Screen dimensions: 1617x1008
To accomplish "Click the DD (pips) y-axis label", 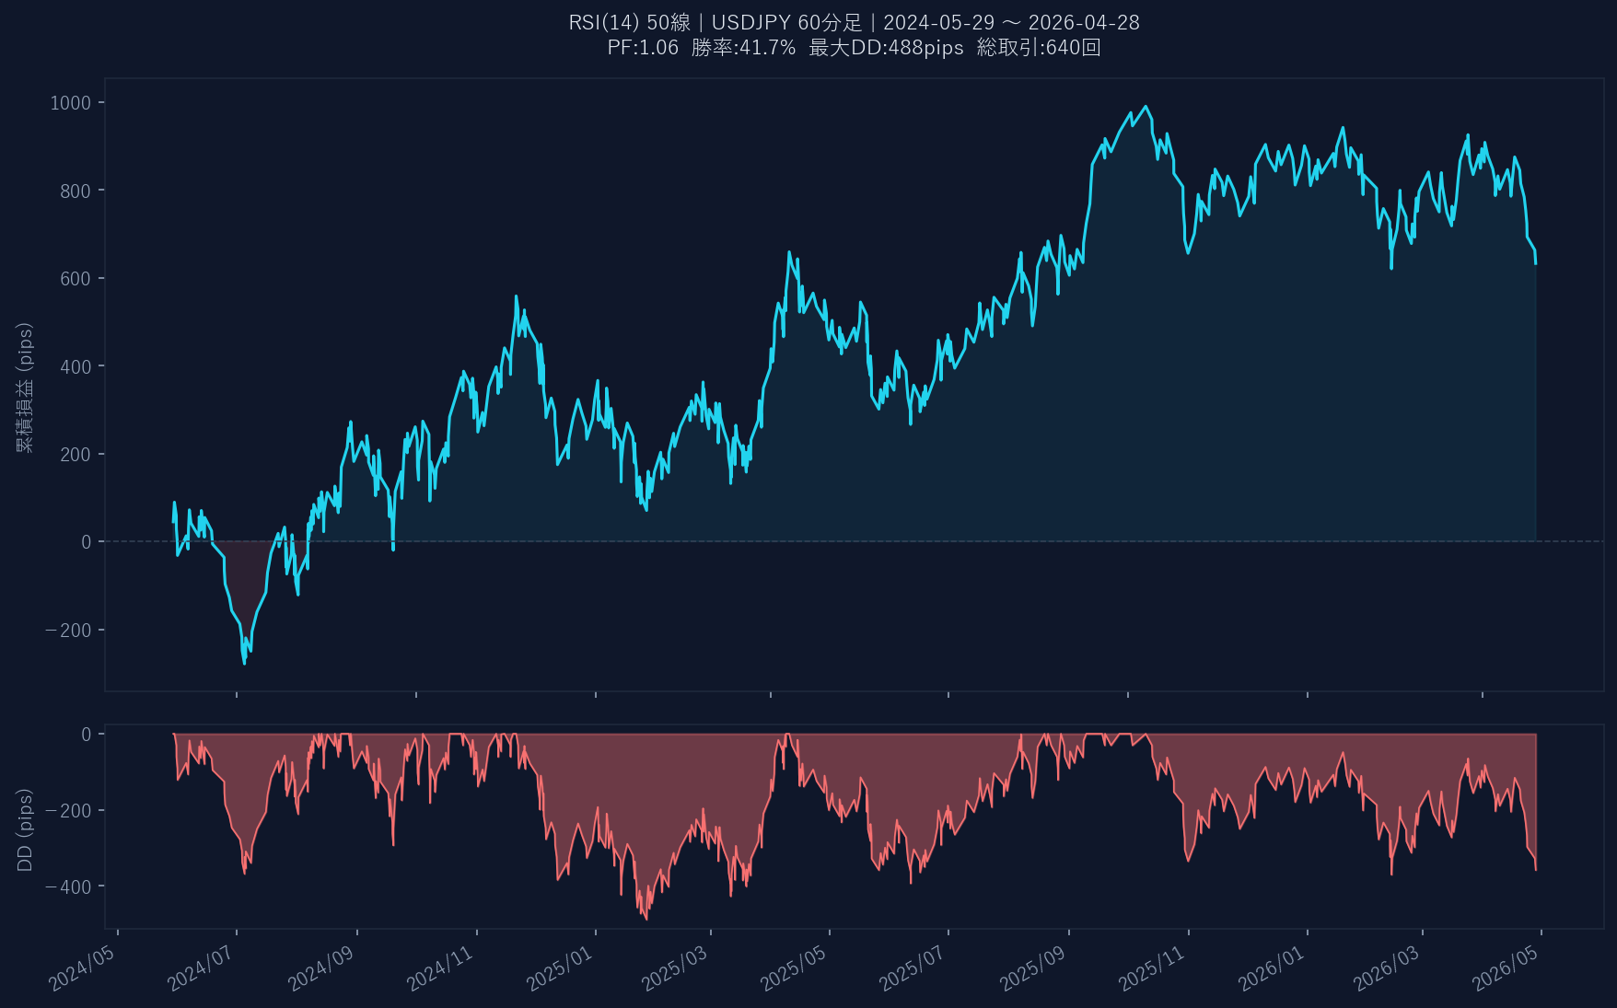I will point(25,829).
